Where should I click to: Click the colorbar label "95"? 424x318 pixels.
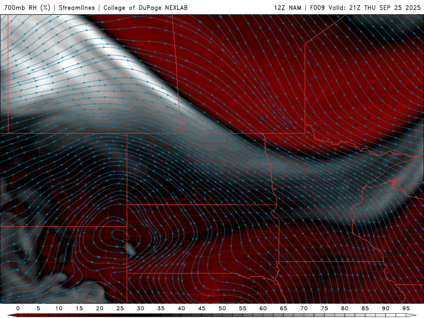pyautogui.click(x=406, y=308)
